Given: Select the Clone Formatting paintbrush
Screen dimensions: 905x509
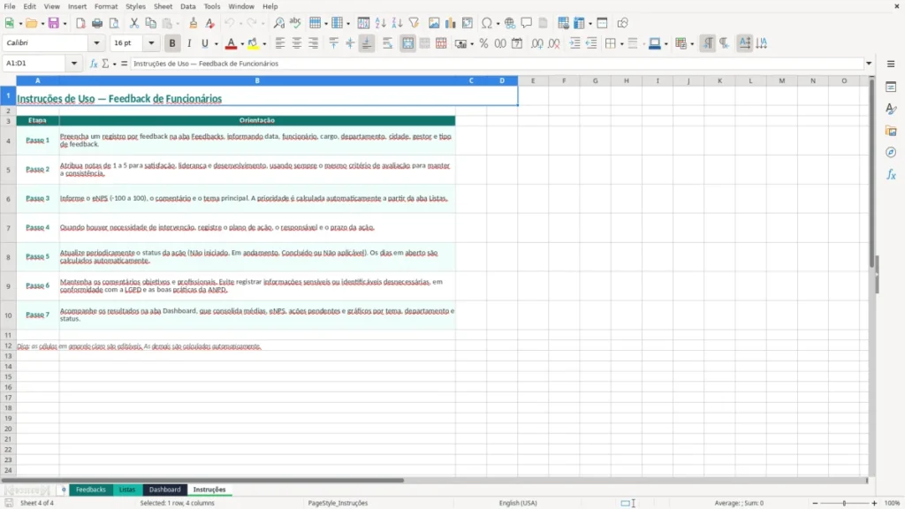Looking at the screenshot, I should click(x=194, y=23).
